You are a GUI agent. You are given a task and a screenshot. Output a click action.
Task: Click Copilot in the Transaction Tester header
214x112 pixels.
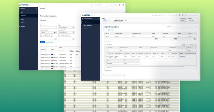tap(173, 15)
